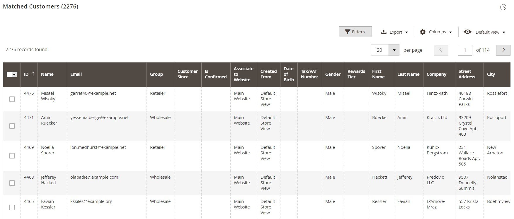This screenshot has height=219, width=514.
Task: Select the checkbox for Noelia Sporer
Action: 12,156
